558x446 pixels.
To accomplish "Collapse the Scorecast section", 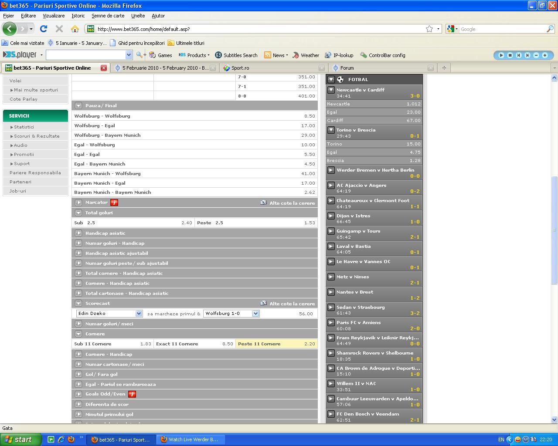I will click(x=78, y=304).
